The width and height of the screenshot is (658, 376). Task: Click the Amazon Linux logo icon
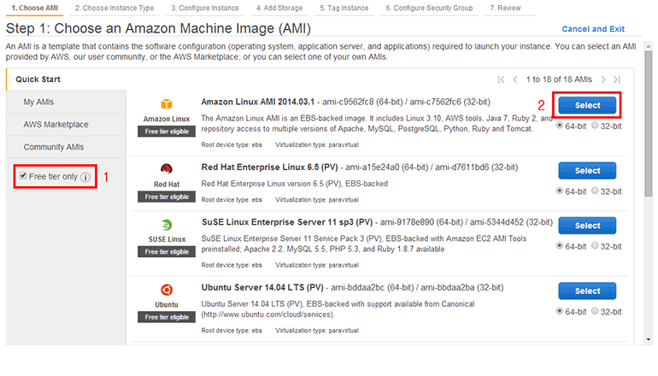[x=167, y=103]
